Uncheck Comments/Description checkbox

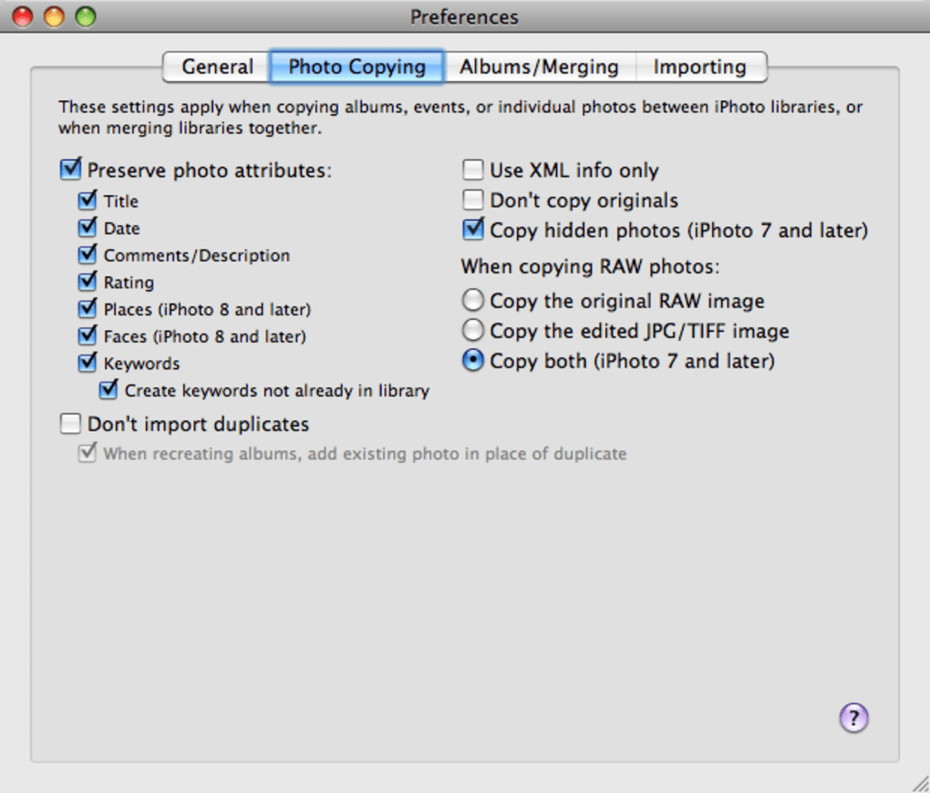(88, 255)
